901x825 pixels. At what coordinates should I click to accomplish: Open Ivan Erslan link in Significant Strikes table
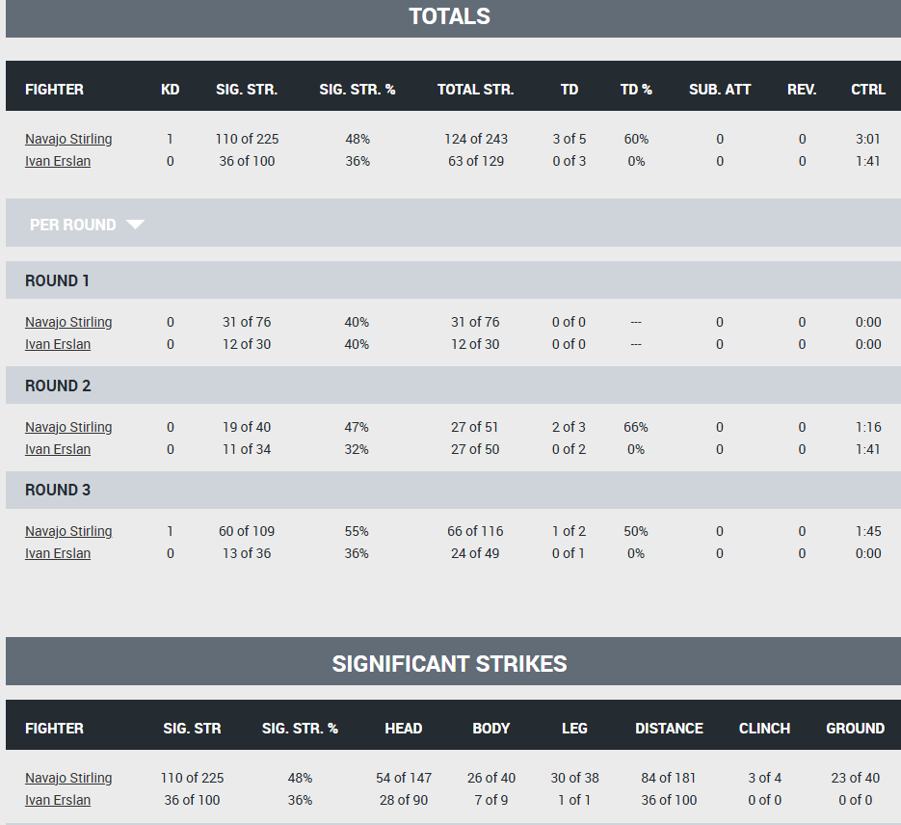(x=58, y=800)
